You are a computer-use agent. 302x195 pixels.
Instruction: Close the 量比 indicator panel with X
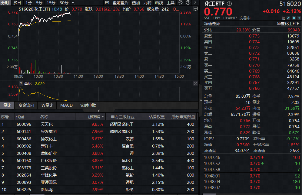coord(195,83)
